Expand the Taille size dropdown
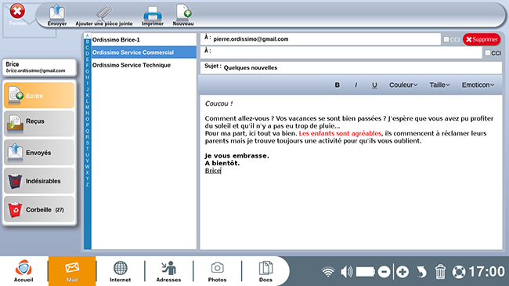 click(x=440, y=85)
